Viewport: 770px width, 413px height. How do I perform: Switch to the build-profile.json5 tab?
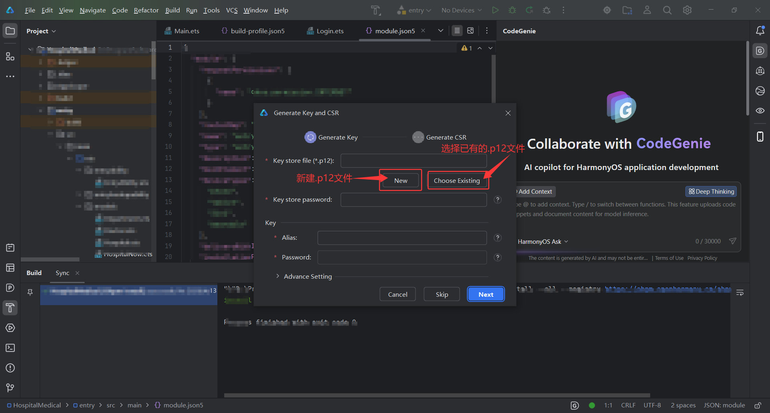253,31
